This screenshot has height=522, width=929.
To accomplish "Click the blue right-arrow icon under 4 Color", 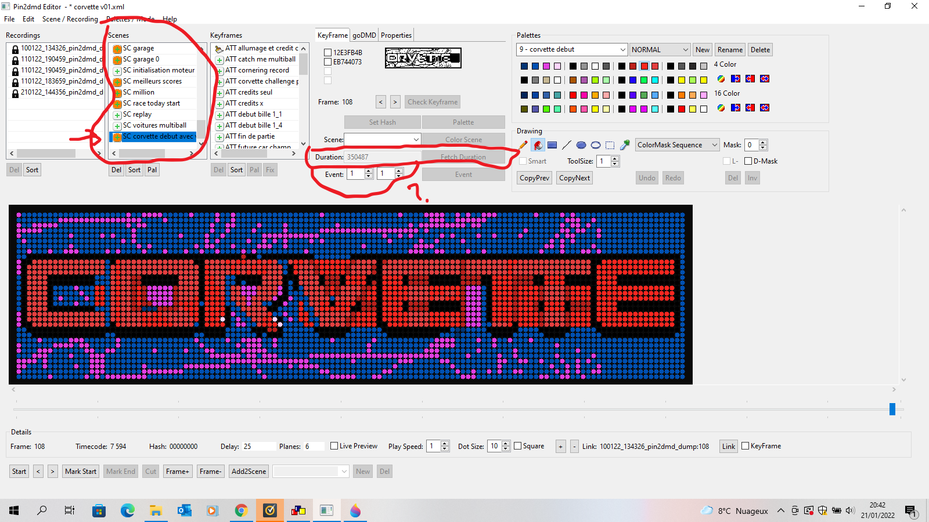I will point(736,79).
